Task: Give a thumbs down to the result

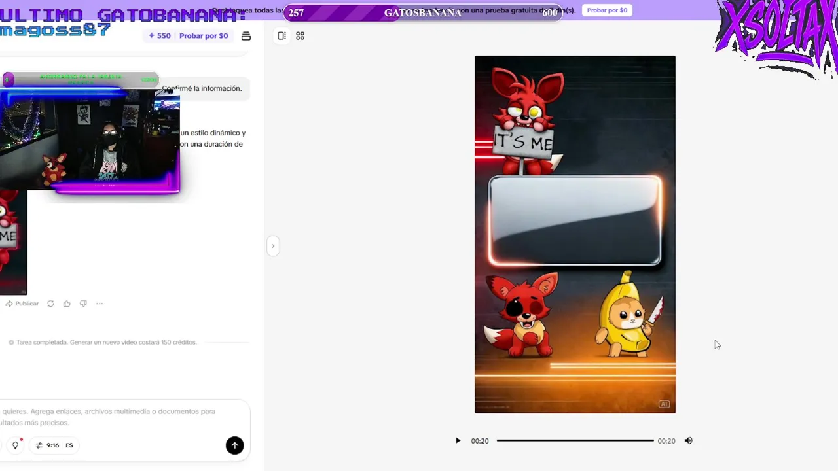Action: 83,304
